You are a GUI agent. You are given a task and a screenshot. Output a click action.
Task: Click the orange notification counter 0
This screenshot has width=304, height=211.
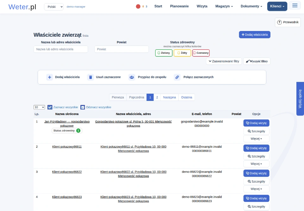click(x=143, y=7)
